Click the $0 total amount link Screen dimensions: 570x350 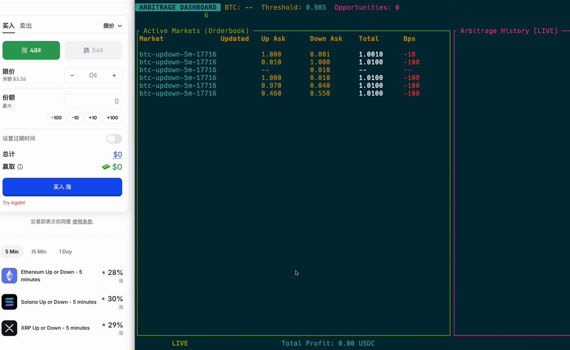(x=117, y=154)
